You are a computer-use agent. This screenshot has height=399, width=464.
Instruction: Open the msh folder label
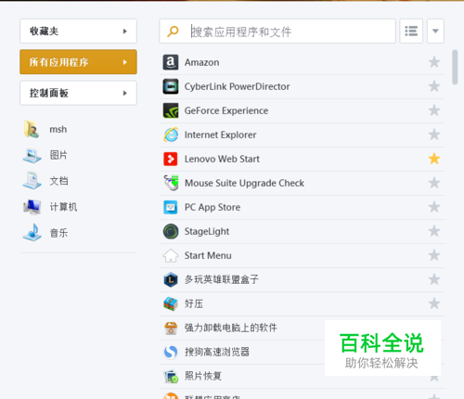tap(58, 129)
